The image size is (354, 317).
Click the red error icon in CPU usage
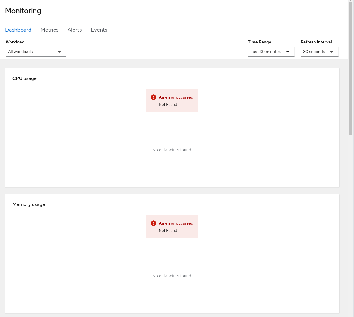(153, 97)
